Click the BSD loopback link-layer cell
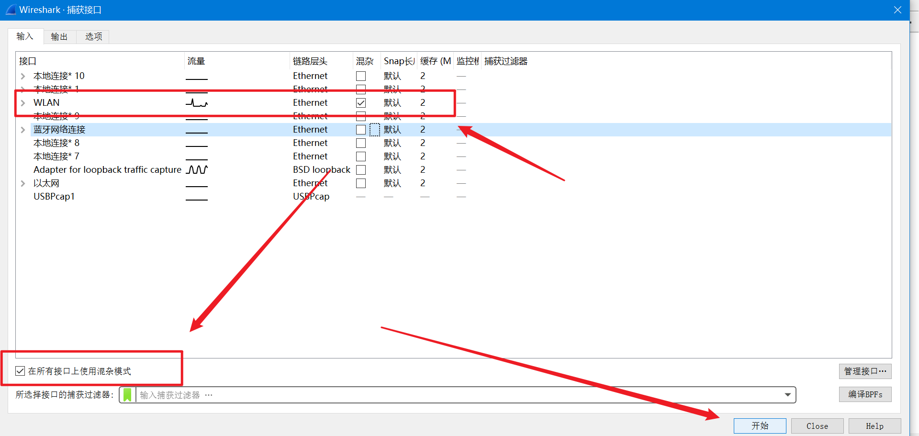919x436 pixels. (322, 169)
